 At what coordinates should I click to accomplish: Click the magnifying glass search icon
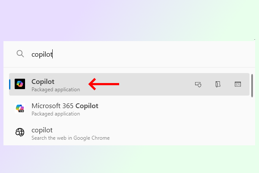point(20,54)
